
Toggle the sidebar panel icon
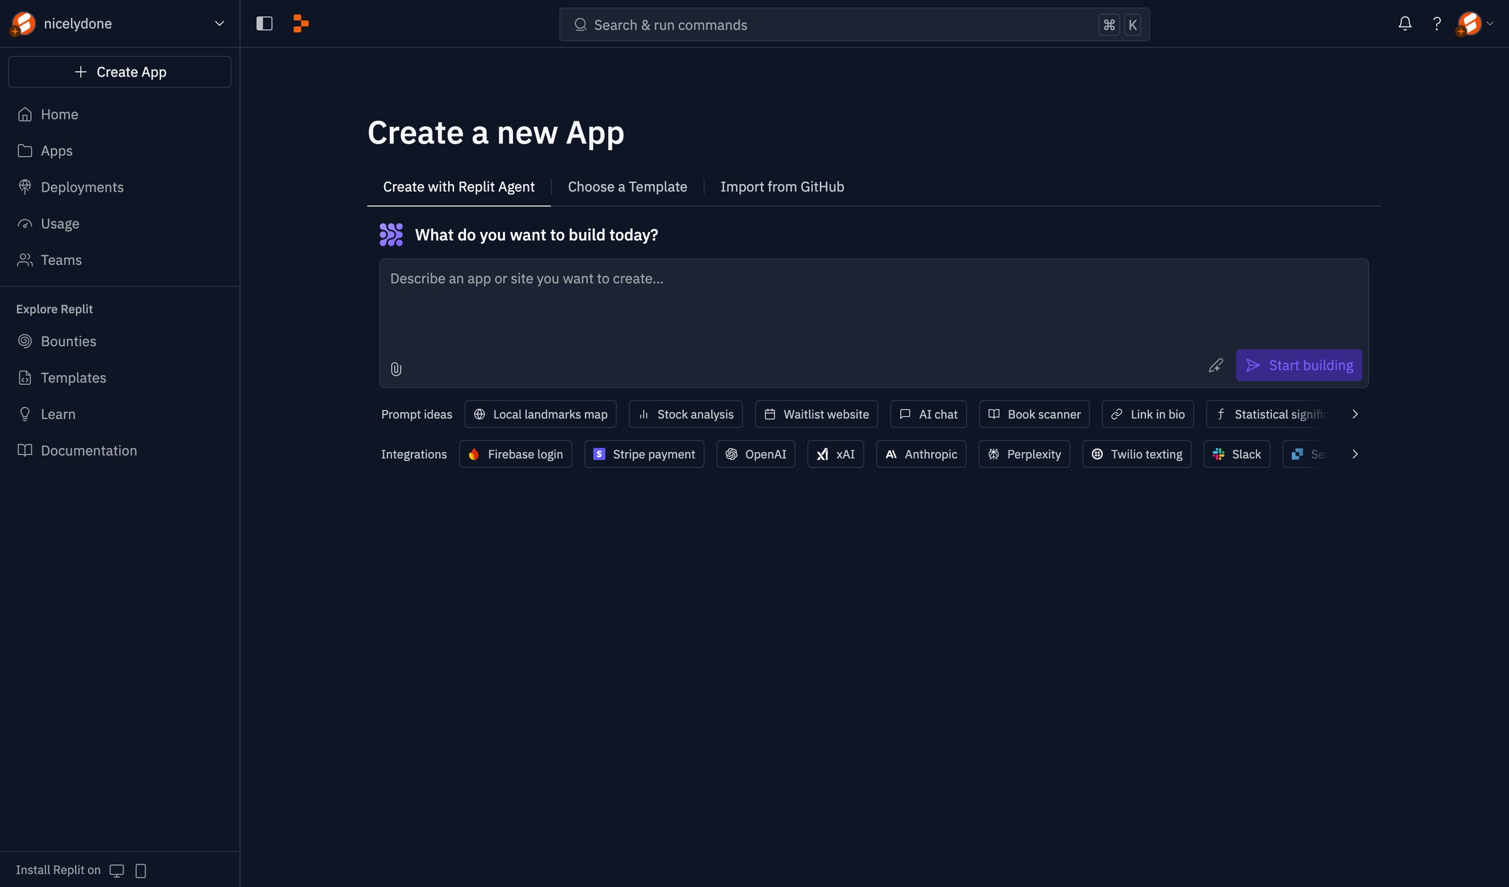point(264,24)
